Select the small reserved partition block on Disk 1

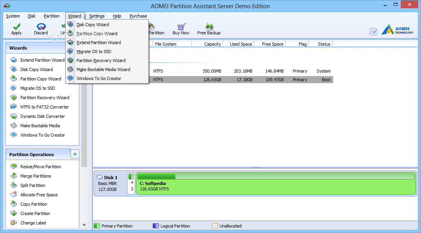click(x=131, y=183)
